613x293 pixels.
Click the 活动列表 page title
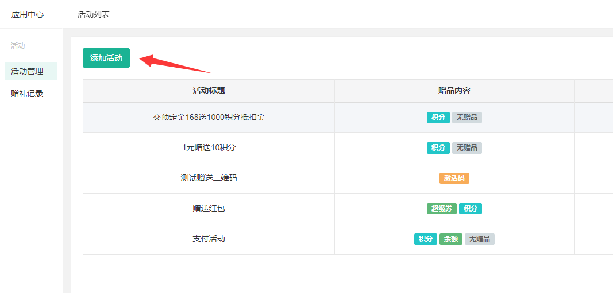94,15
